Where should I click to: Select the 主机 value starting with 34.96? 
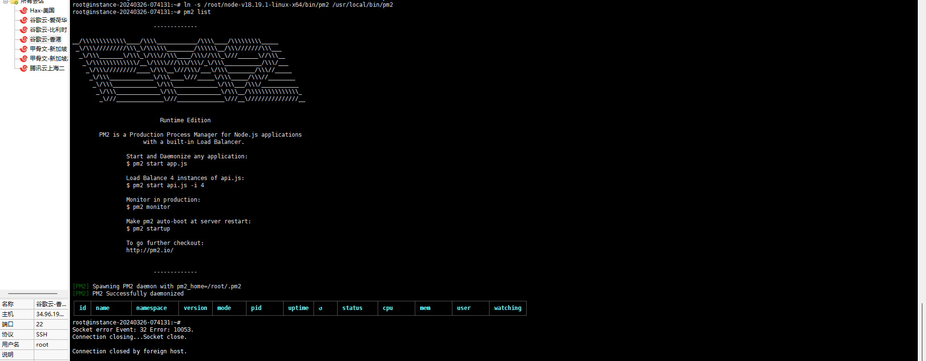[x=50, y=314]
